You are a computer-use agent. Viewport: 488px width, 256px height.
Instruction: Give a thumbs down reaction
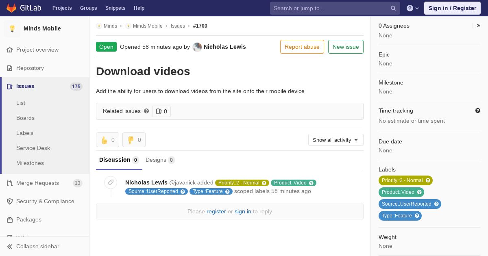(134, 140)
